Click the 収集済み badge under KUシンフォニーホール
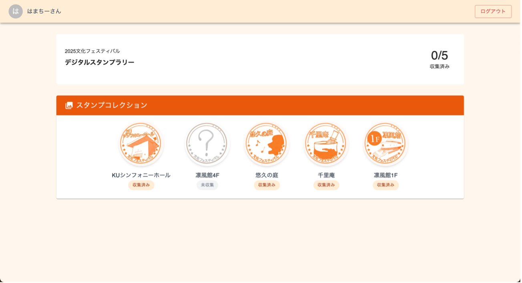 (141, 185)
